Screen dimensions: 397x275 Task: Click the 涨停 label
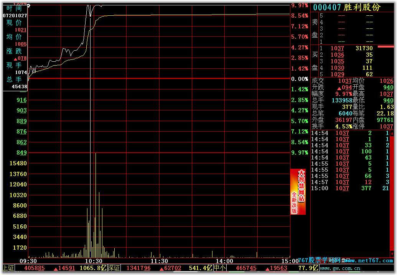point(358,126)
